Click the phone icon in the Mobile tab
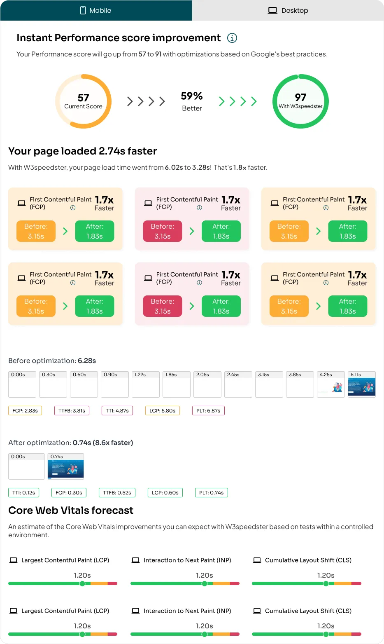This screenshot has width=384, height=644. (83, 10)
